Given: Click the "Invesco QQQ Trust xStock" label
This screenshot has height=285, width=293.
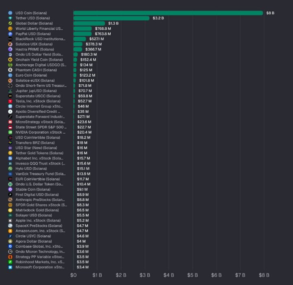Looking at the screenshot, I should click(x=40, y=163).
